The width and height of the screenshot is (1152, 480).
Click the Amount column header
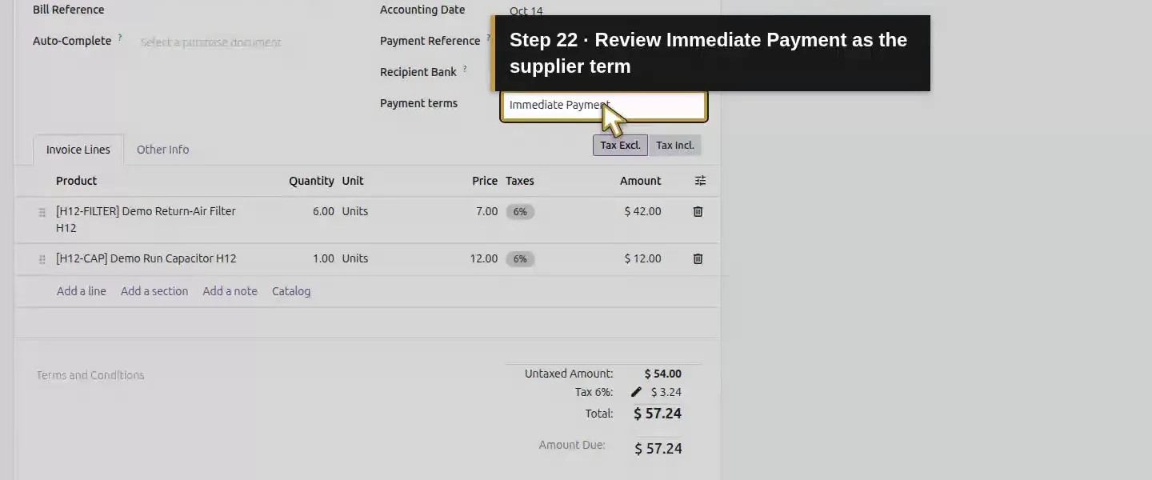pyautogui.click(x=641, y=181)
